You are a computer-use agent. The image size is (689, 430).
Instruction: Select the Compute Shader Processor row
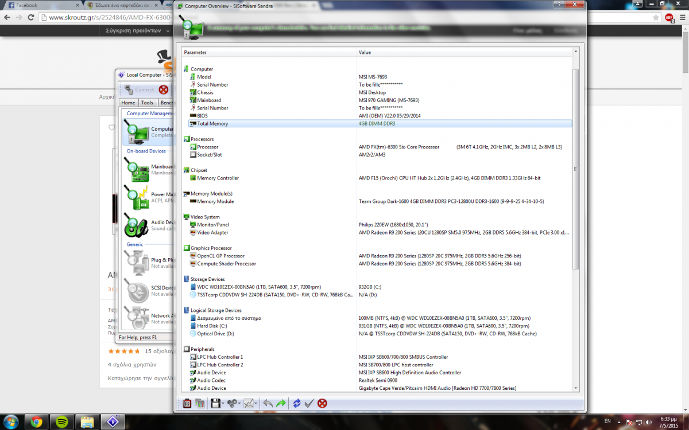(377, 264)
